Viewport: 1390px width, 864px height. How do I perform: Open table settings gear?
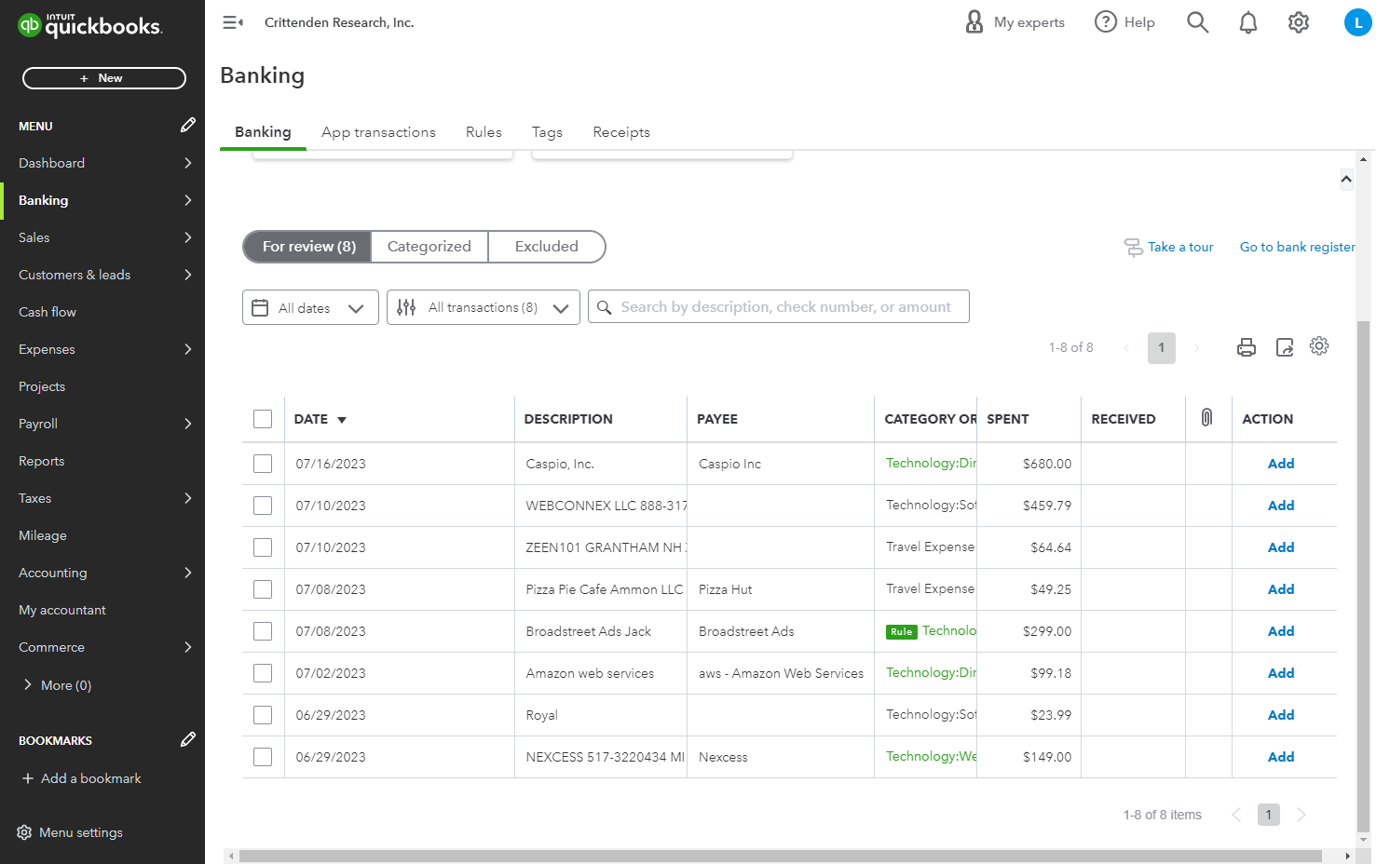click(1319, 346)
